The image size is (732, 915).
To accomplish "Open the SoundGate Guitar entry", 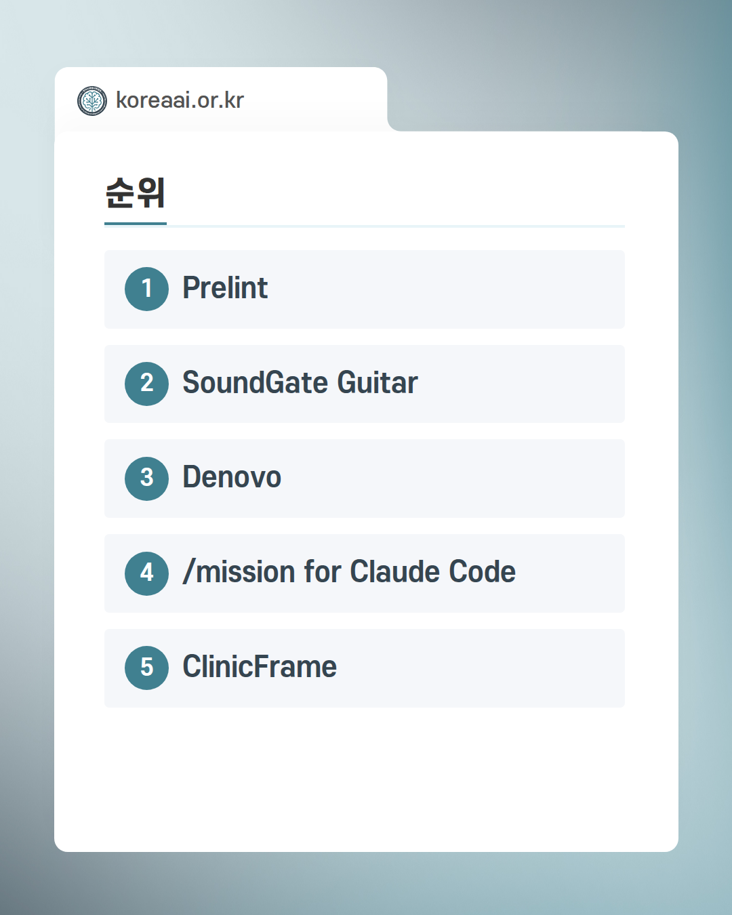I will pyautogui.click(x=300, y=383).
